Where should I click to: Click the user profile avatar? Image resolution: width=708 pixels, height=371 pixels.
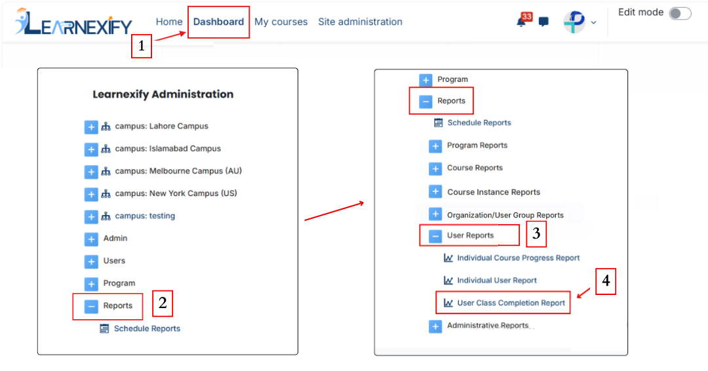tap(574, 22)
